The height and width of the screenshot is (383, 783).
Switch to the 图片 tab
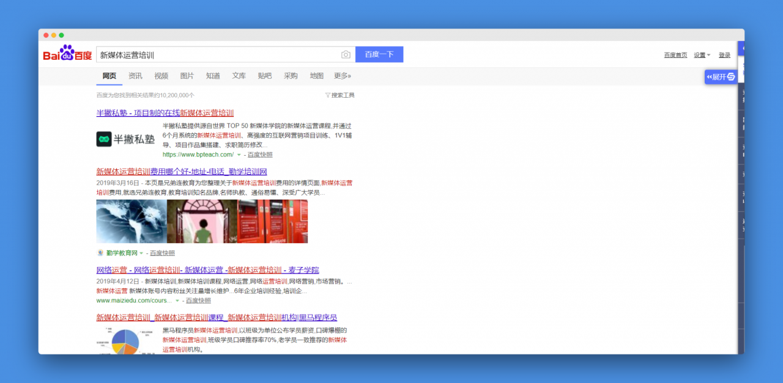pos(187,76)
